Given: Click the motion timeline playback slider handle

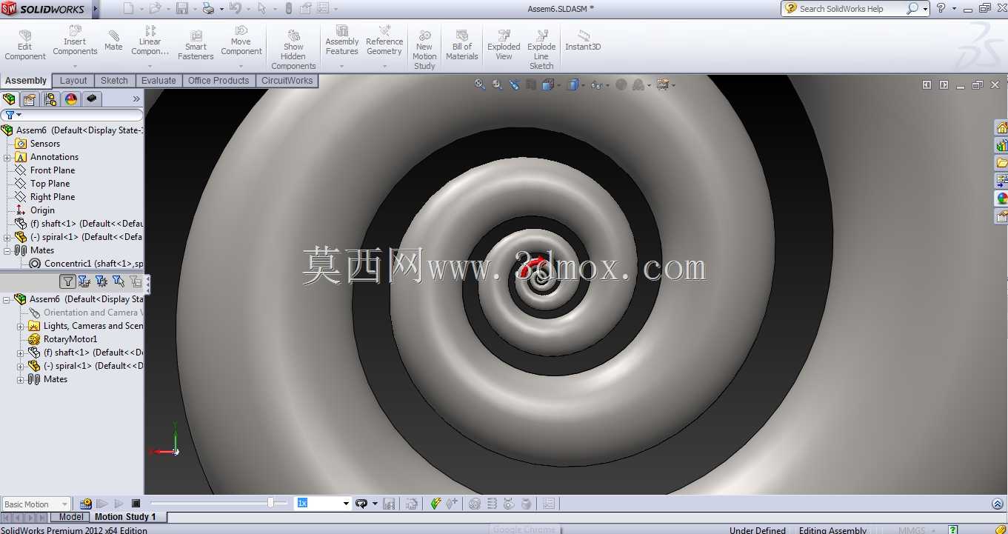Looking at the screenshot, I should 270,503.
